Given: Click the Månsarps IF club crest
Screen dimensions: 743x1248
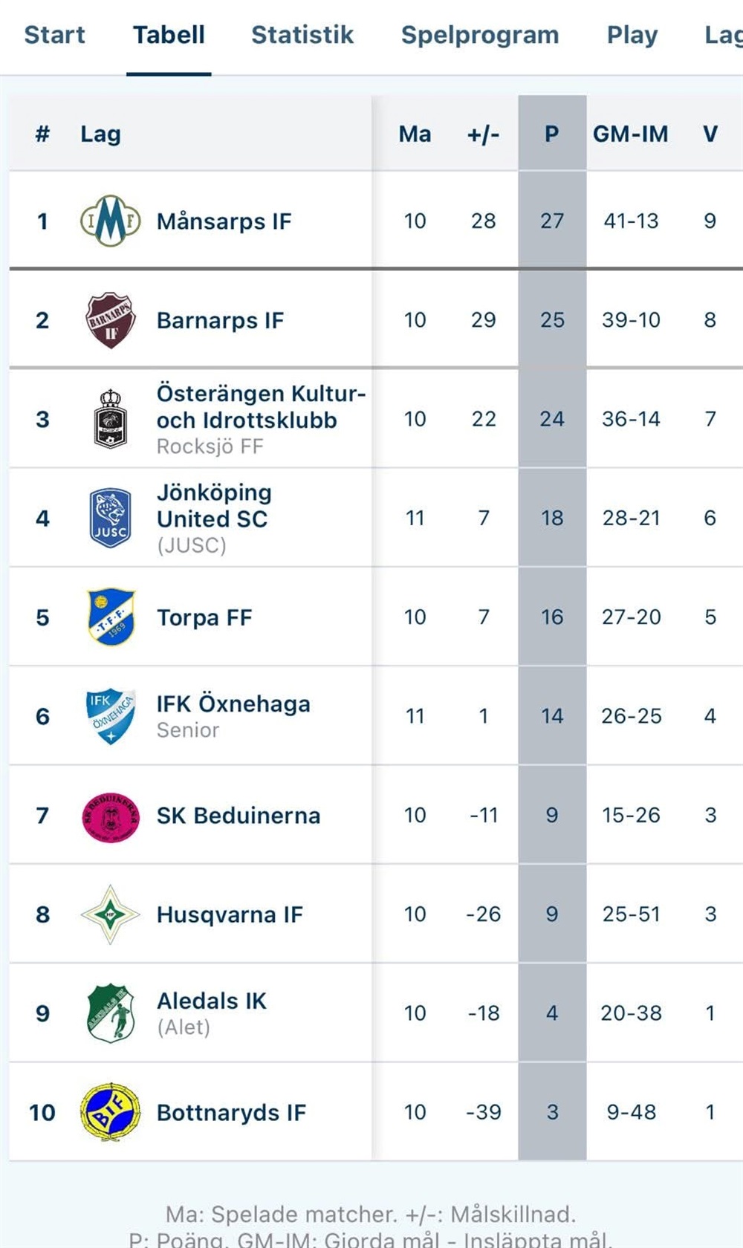Looking at the screenshot, I should point(110,221).
